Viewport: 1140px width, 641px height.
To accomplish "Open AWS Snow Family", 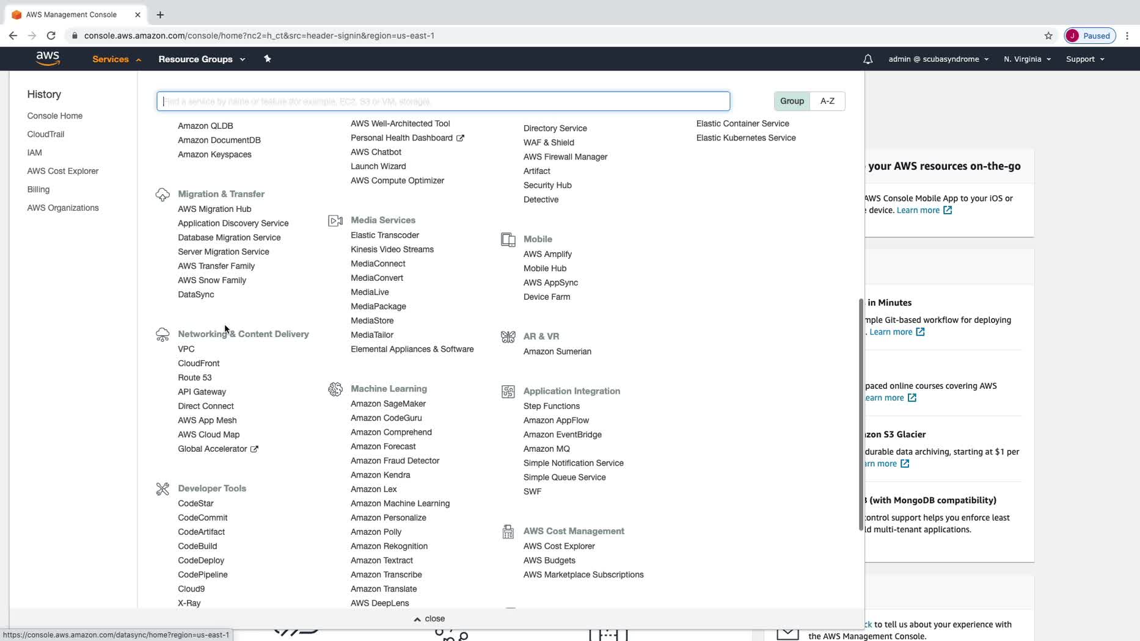I will (212, 280).
